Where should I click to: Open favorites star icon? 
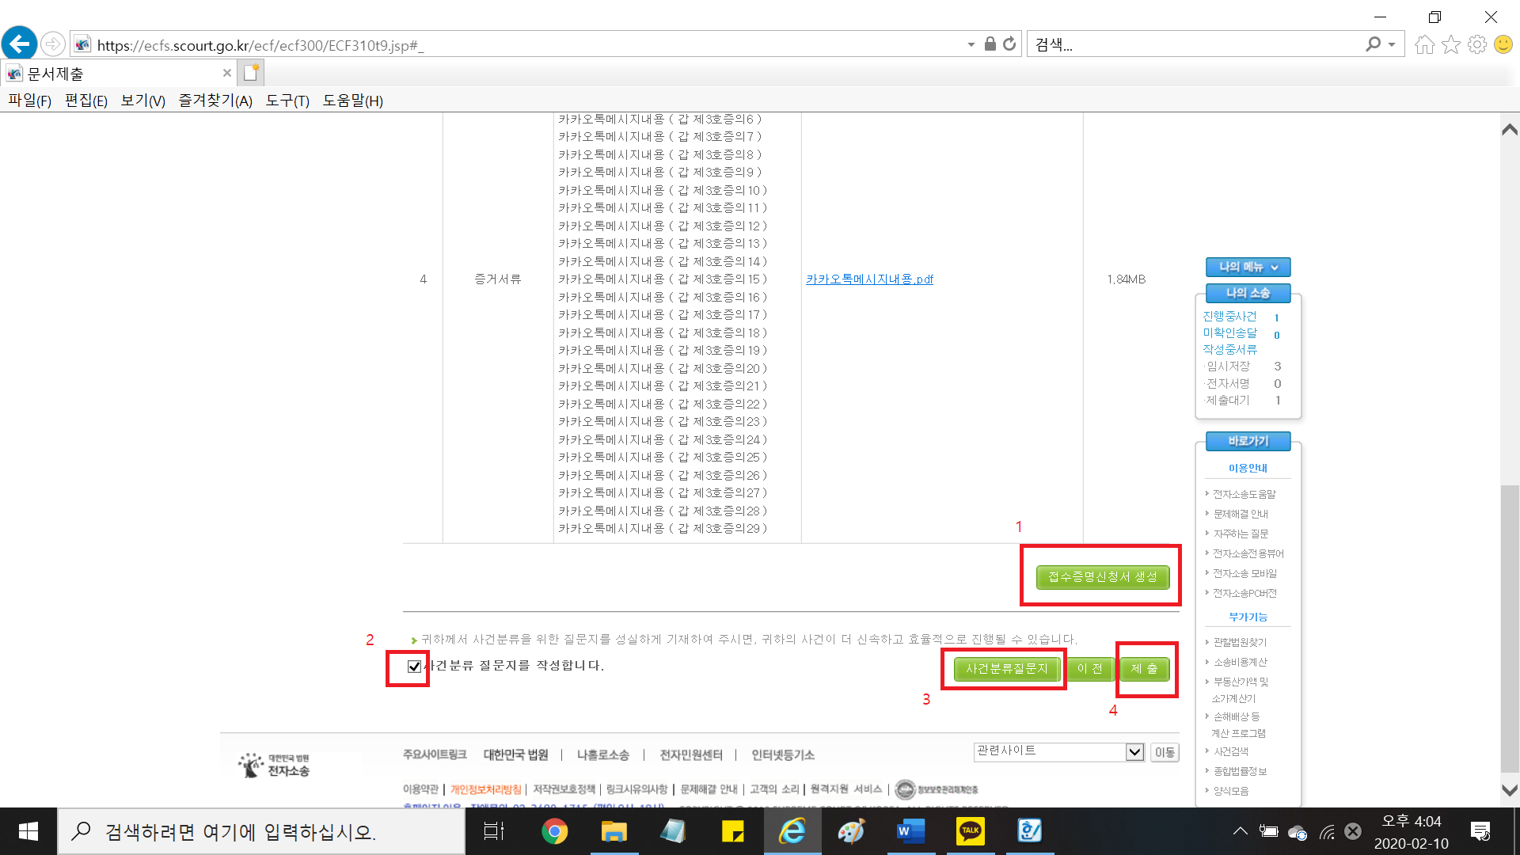tap(1450, 45)
